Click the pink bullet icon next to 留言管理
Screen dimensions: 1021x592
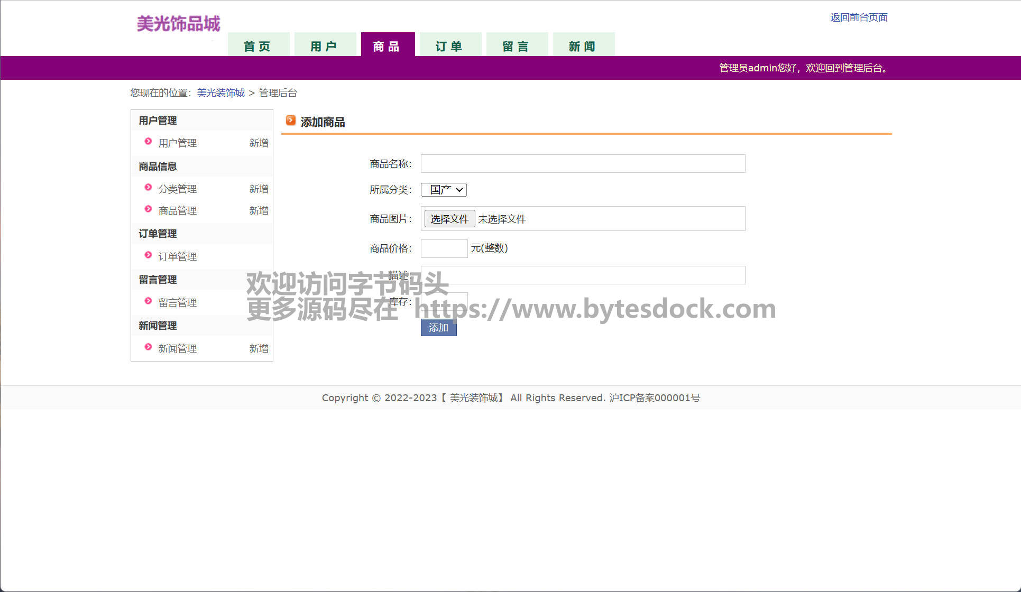tap(148, 301)
